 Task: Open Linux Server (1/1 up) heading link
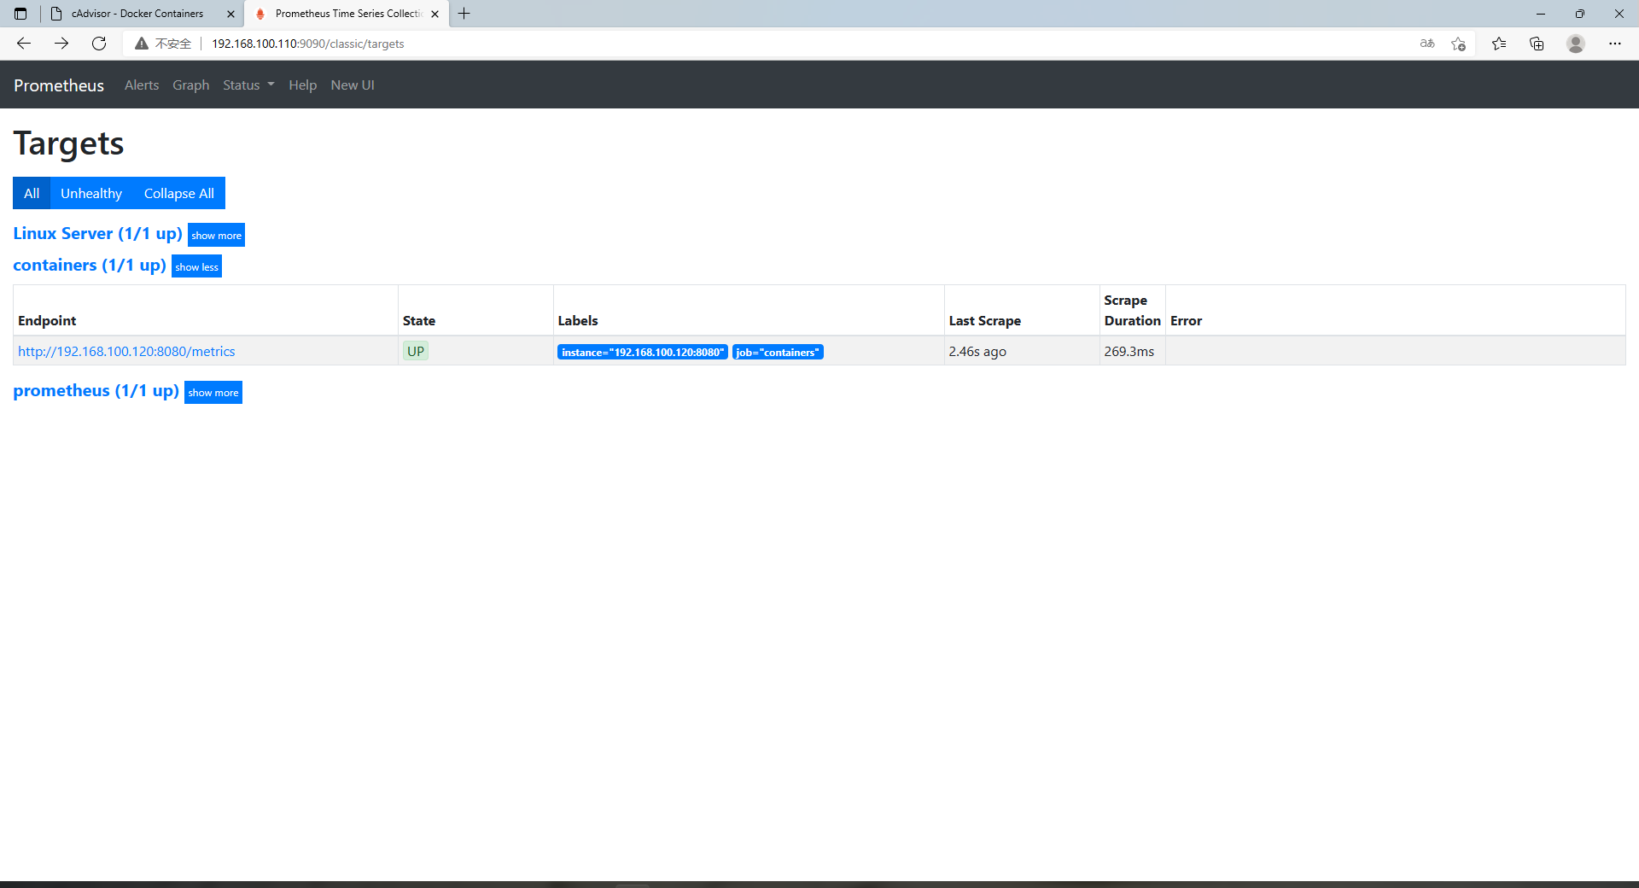point(97,233)
